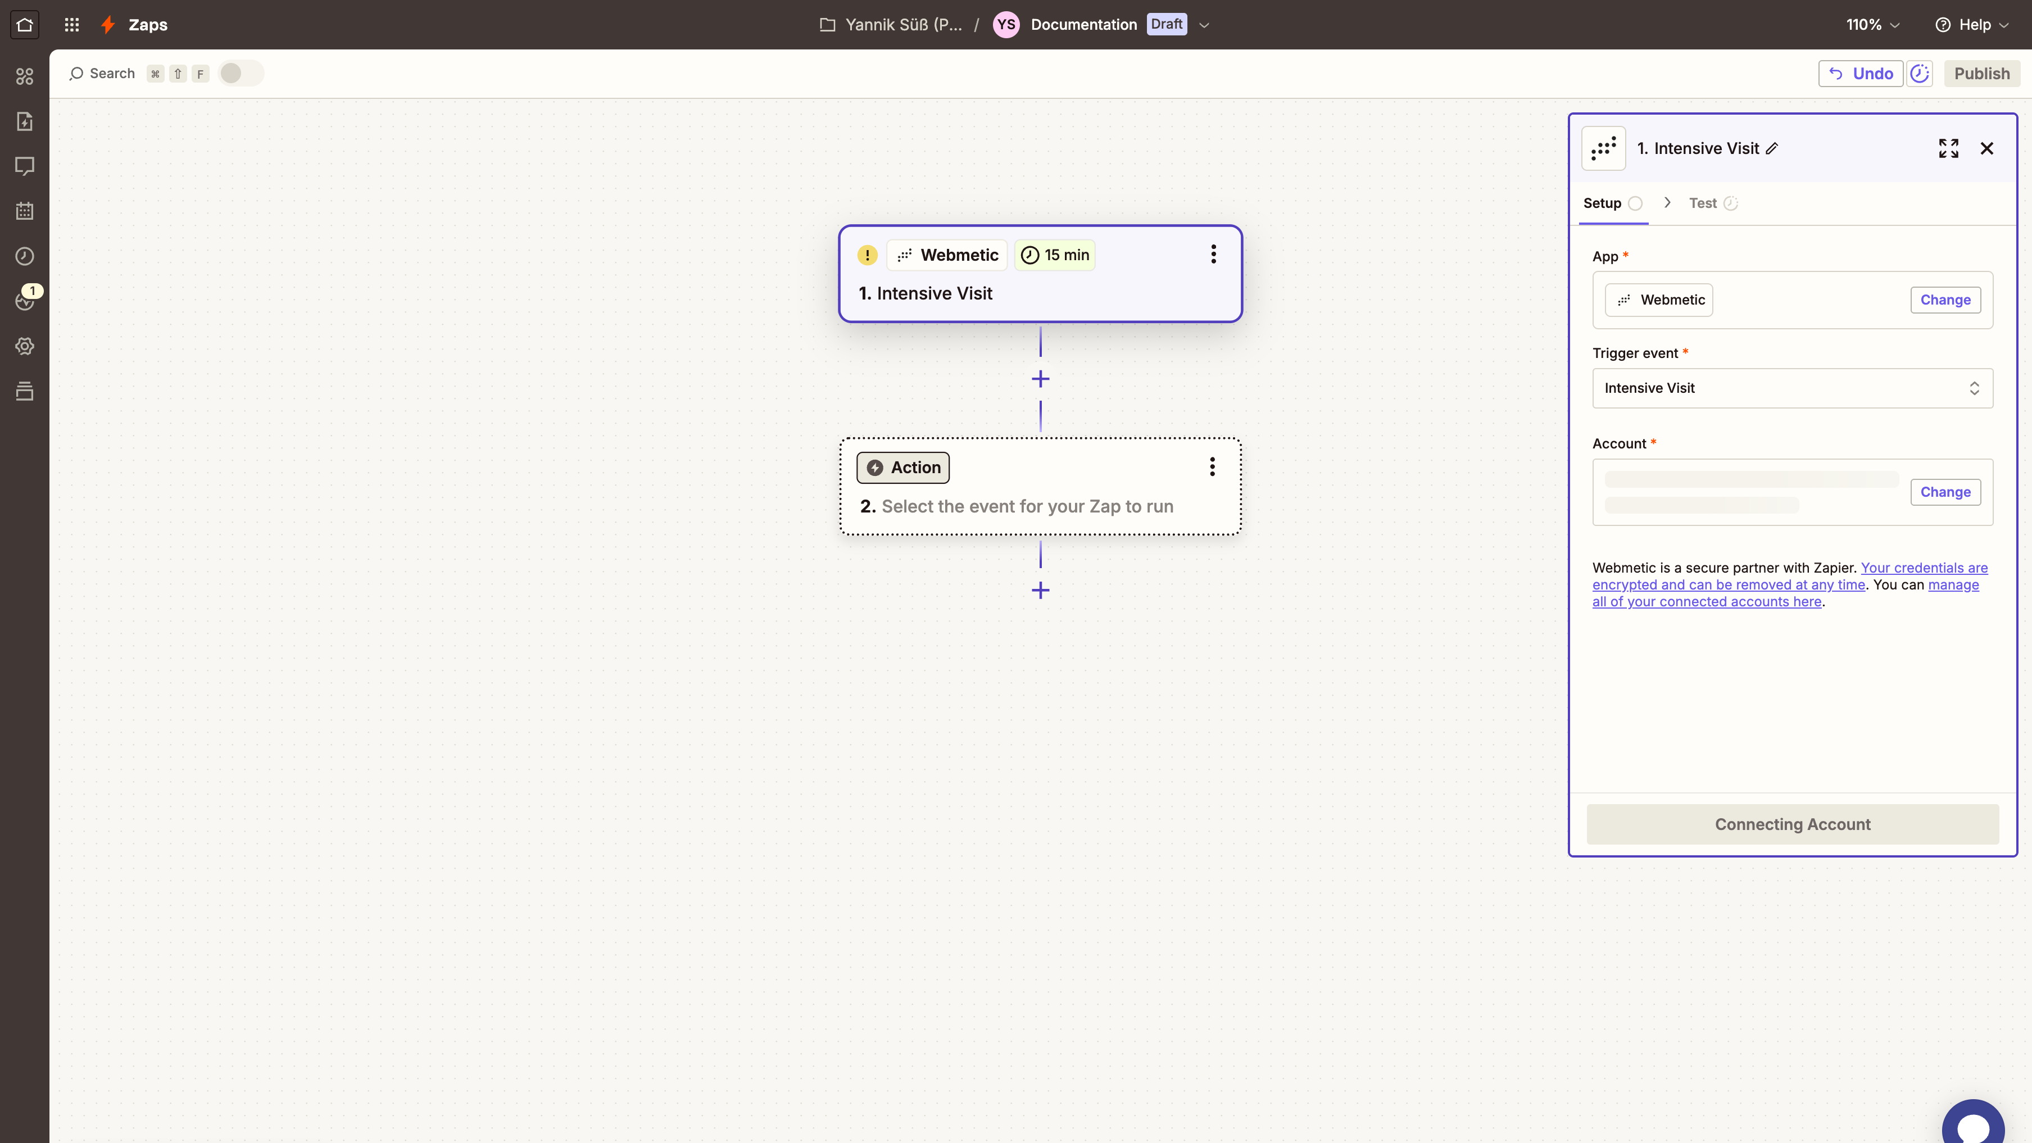The width and height of the screenshot is (2032, 1143).
Task: Open the status icon with badge 1
Action: click(x=25, y=300)
